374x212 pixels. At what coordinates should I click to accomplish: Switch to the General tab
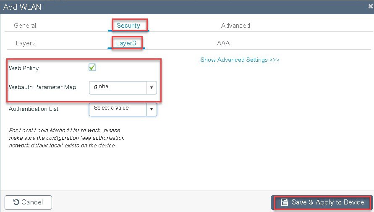click(25, 26)
